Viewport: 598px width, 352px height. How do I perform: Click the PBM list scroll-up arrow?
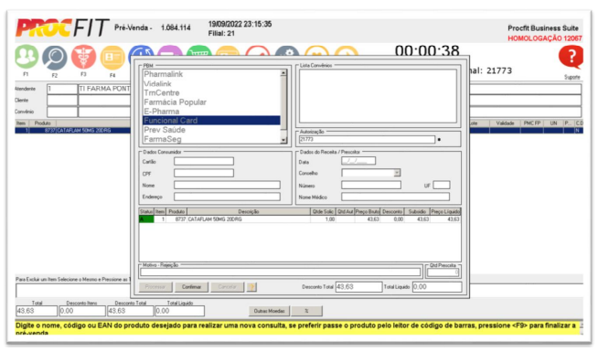(x=283, y=73)
